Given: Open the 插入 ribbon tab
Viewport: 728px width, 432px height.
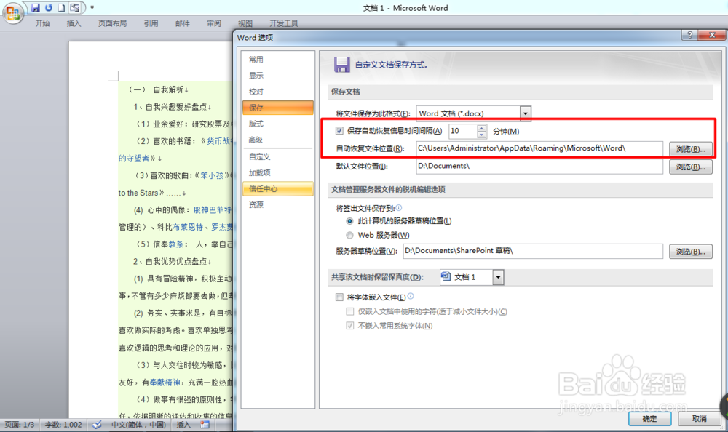Looking at the screenshot, I should [x=74, y=23].
